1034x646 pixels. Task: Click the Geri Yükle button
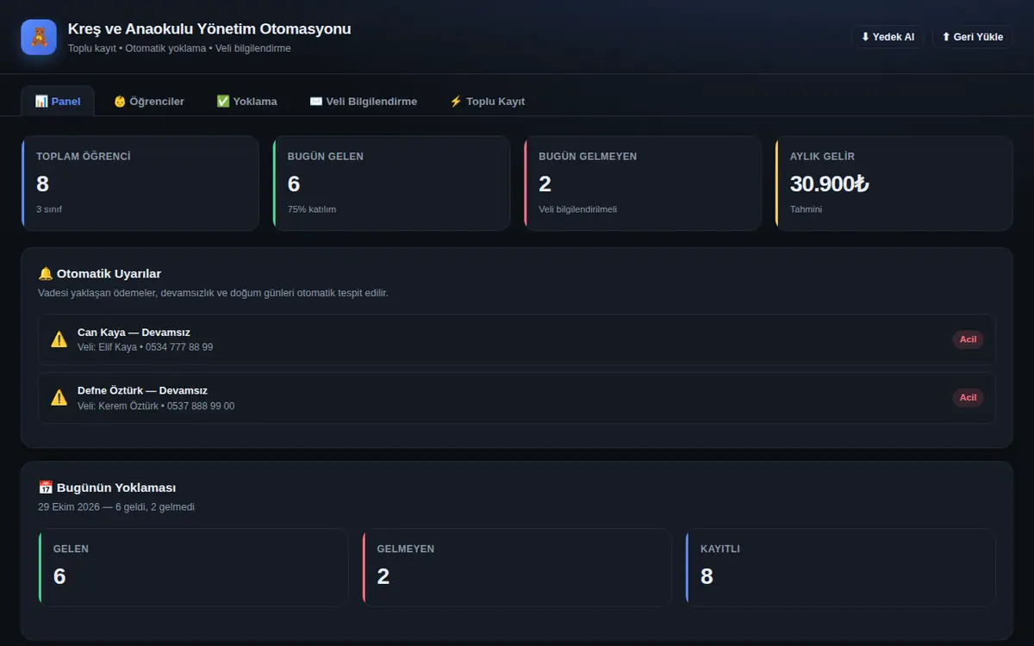pyautogui.click(x=972, y=37)
